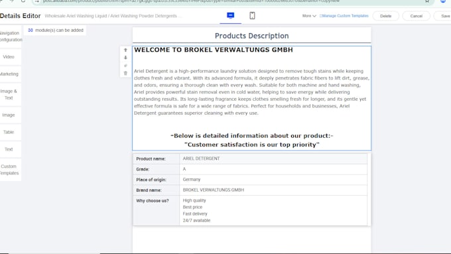Select the Table module in sidebar
This screenshot has width=451, height=254.
point(11,132)
